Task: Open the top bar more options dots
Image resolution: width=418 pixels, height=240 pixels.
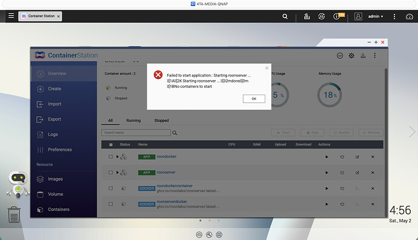Action: point(394,16)
